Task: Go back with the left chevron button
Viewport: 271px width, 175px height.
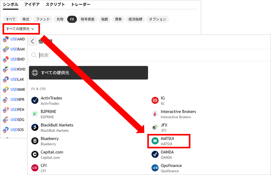Action: tap(32, 41)
